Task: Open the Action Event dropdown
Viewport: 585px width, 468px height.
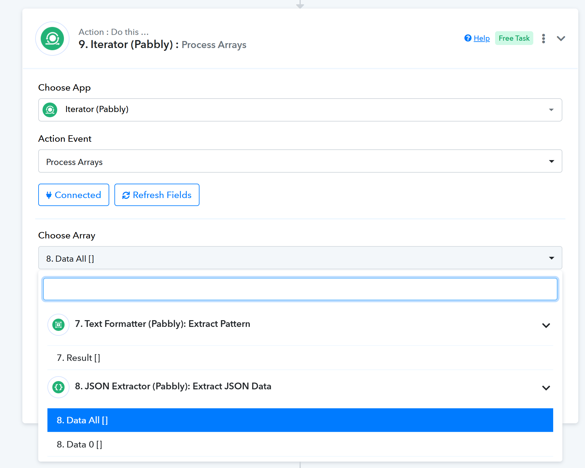Action: click(300, 161)
